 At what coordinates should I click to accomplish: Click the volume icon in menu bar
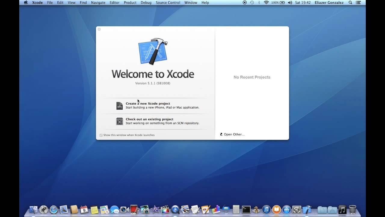click(x=290, y=2)
